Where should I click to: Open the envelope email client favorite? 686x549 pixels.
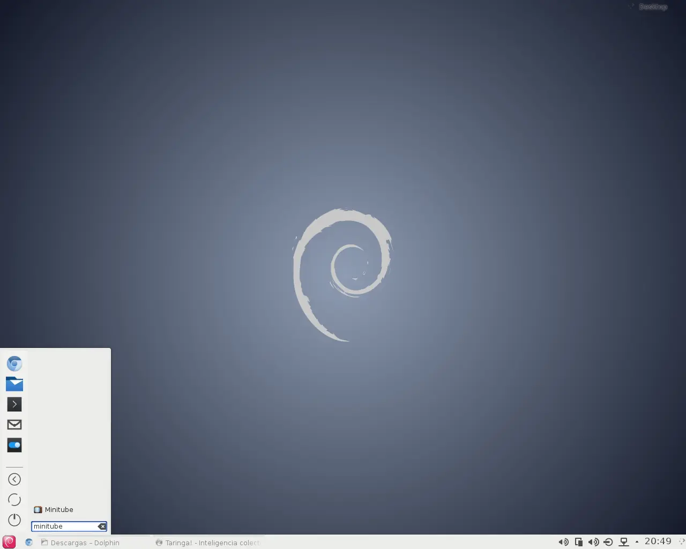click(x=14, y=425)
